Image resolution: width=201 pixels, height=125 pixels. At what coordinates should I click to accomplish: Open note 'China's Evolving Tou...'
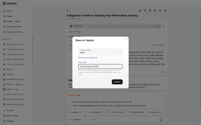pos(14,64)
